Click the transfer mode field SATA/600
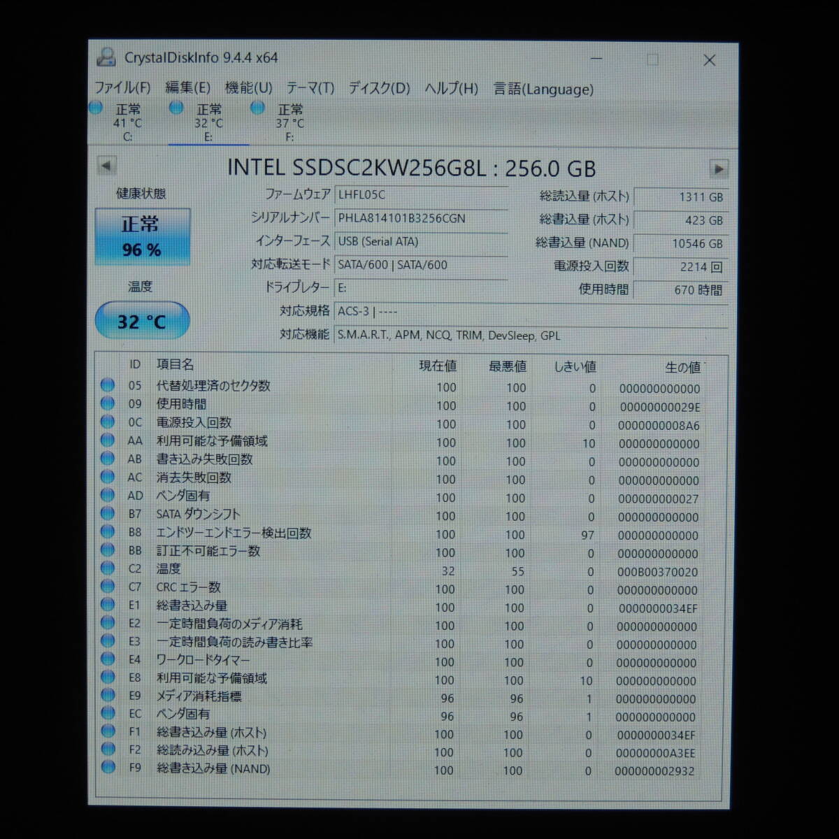This screenshot has width=839, height=839. [422, 265]
